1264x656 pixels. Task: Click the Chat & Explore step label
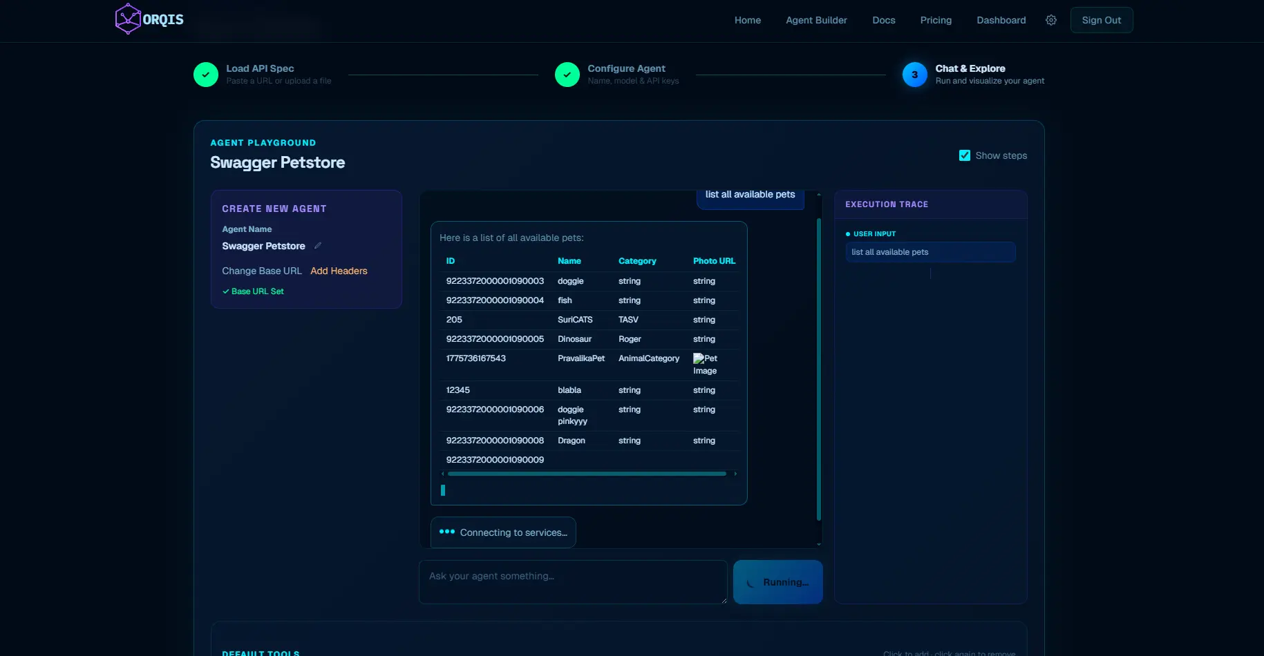tap(970, 68)
